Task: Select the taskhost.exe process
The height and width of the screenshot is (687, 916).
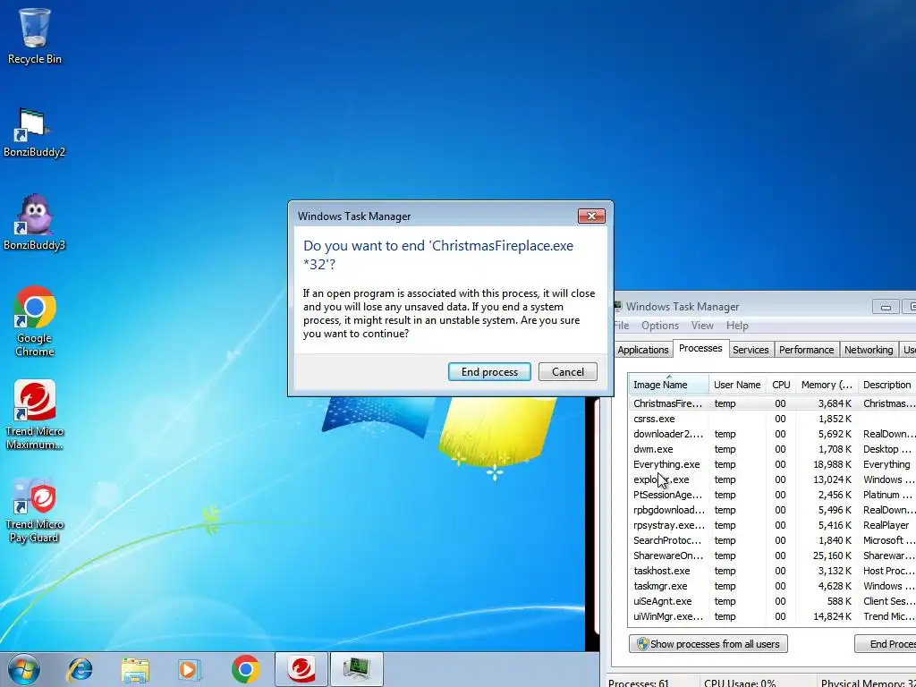Action: click(x=772, y=570)
